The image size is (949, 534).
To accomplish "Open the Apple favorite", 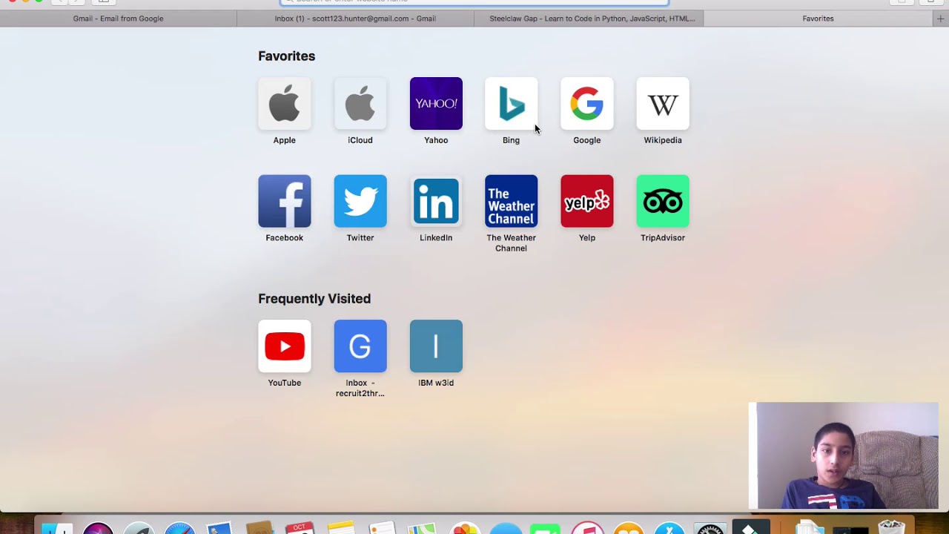I will tap(285, 104).
